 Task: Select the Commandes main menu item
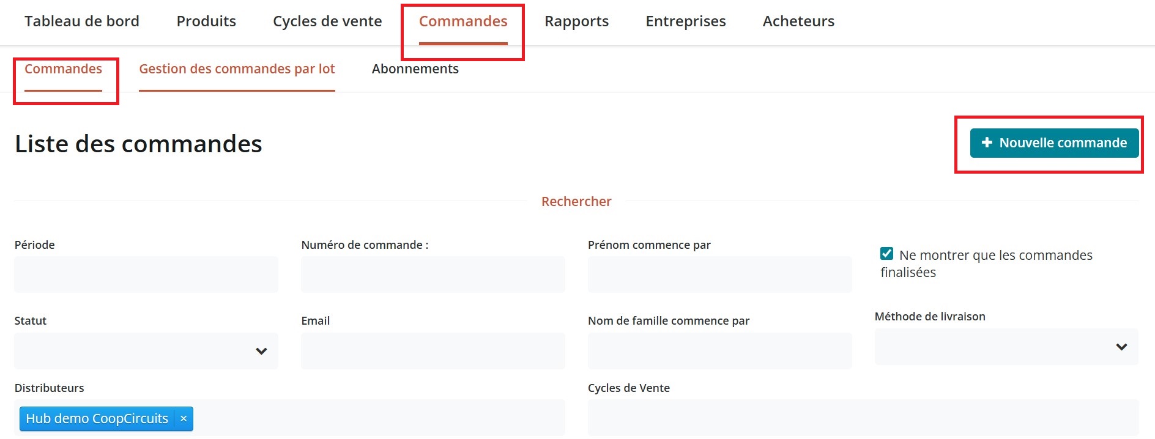point(463,21)
